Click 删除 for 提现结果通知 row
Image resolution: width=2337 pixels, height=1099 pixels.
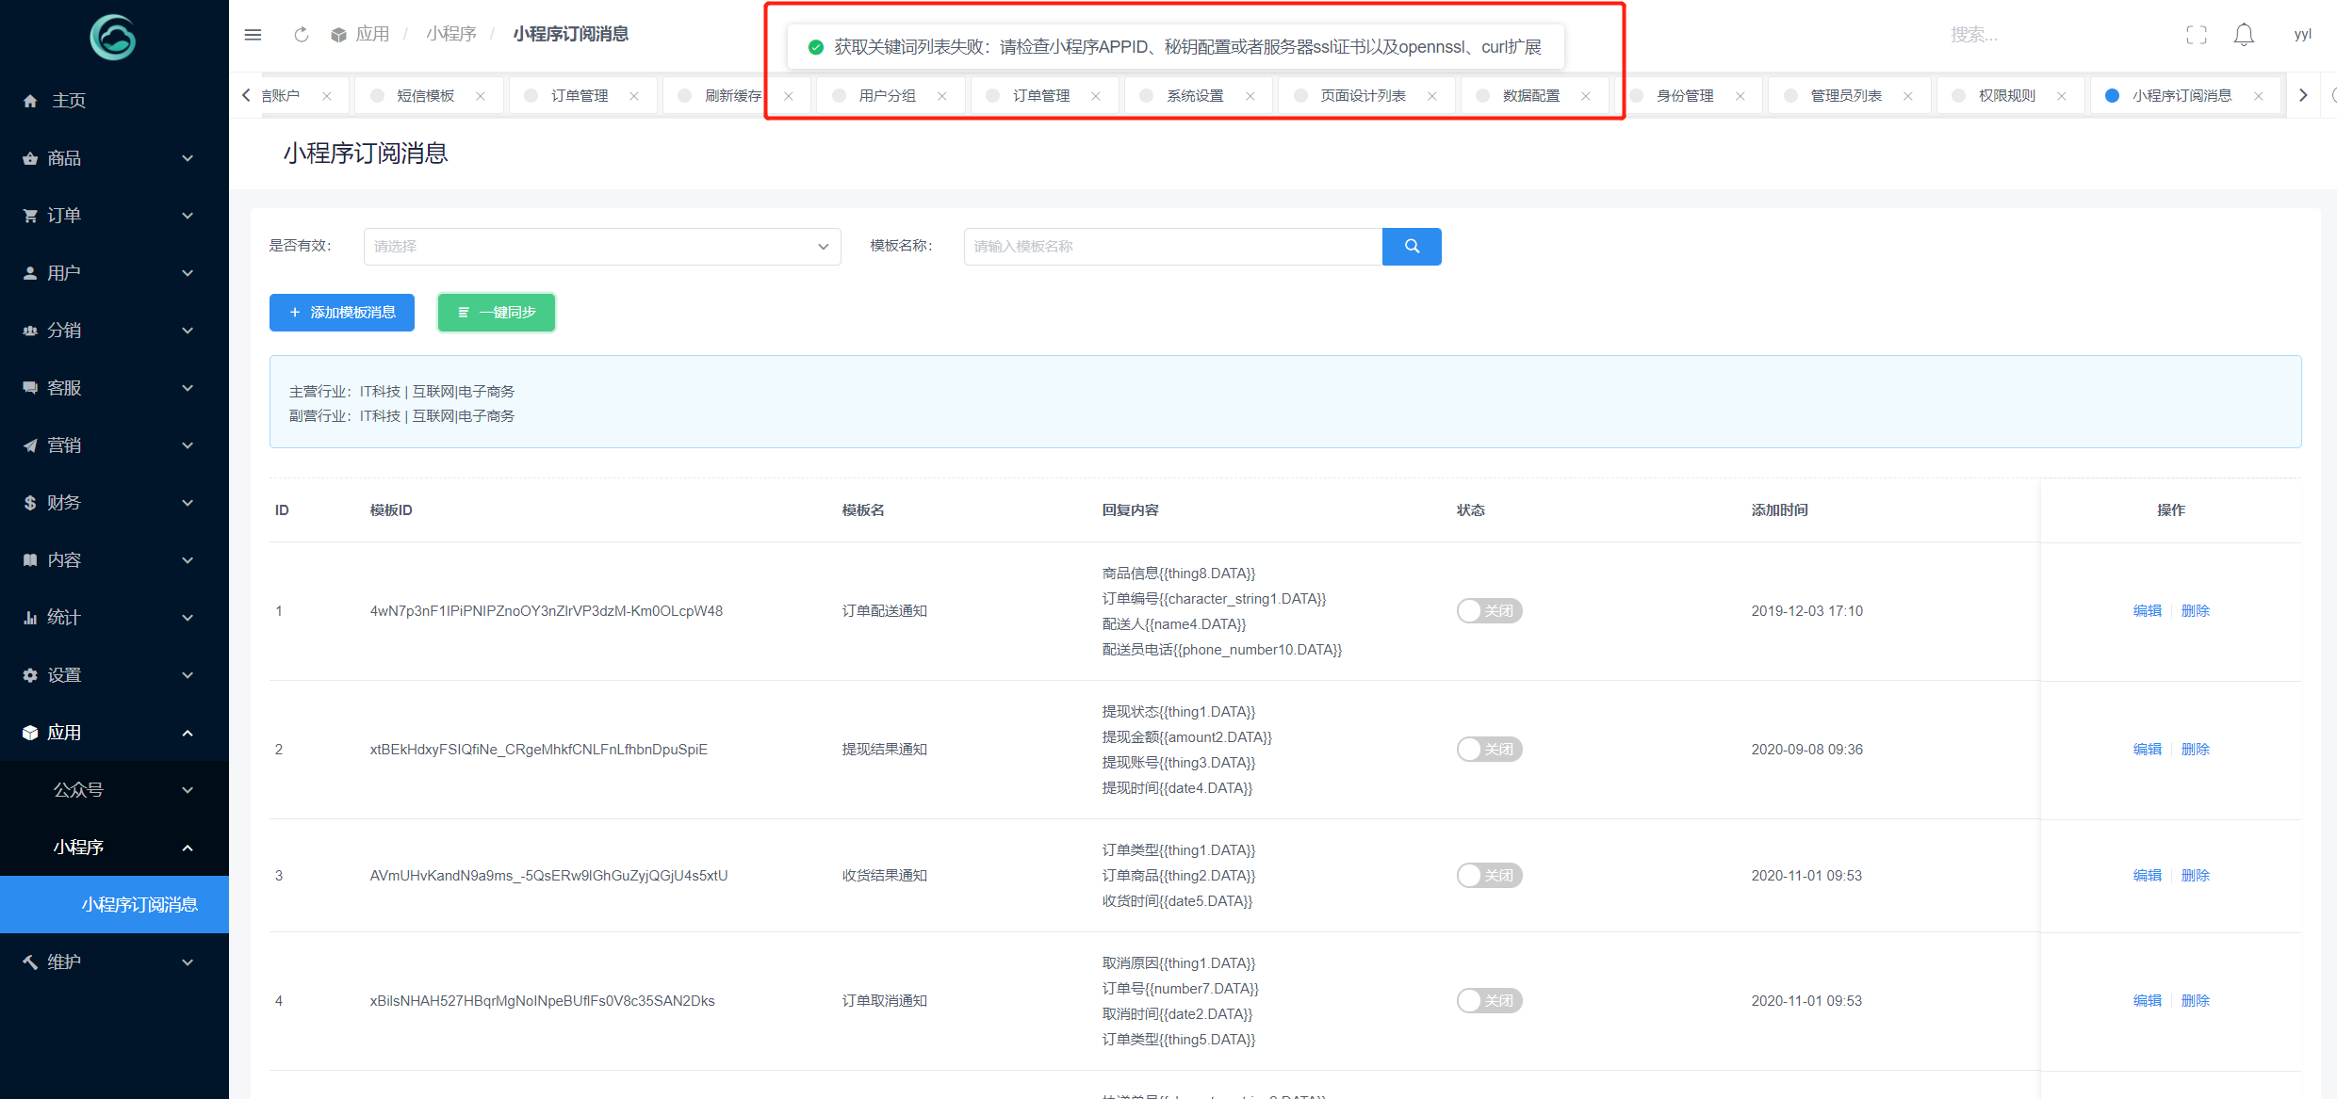(2196, 750)
